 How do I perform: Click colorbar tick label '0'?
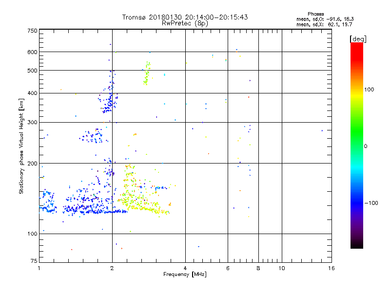point(365,146)
